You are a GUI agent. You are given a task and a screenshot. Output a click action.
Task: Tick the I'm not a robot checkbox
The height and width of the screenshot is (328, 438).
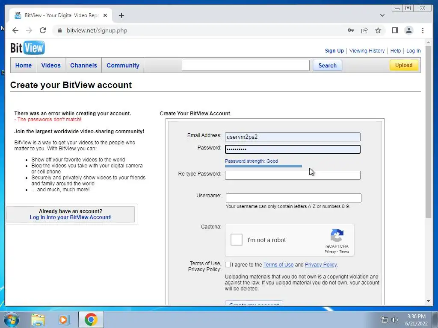(x=236, y=240)
